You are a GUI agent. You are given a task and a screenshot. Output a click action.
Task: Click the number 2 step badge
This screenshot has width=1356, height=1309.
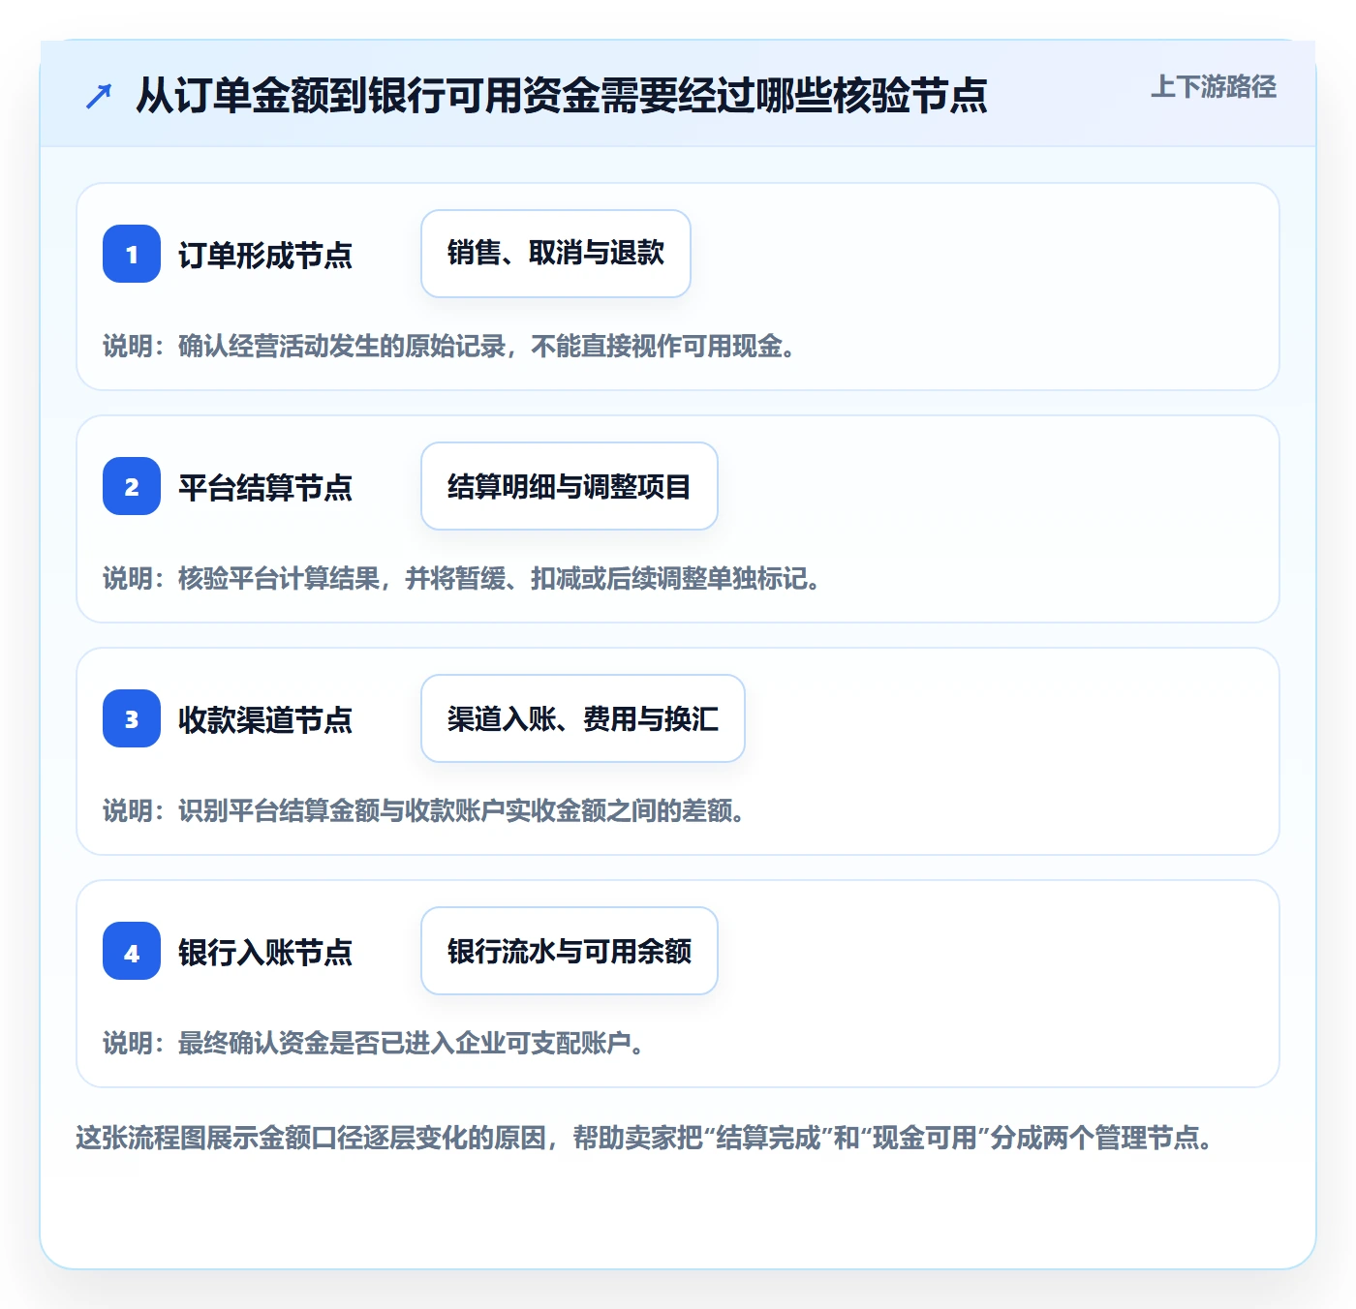(x=132, y=486)
